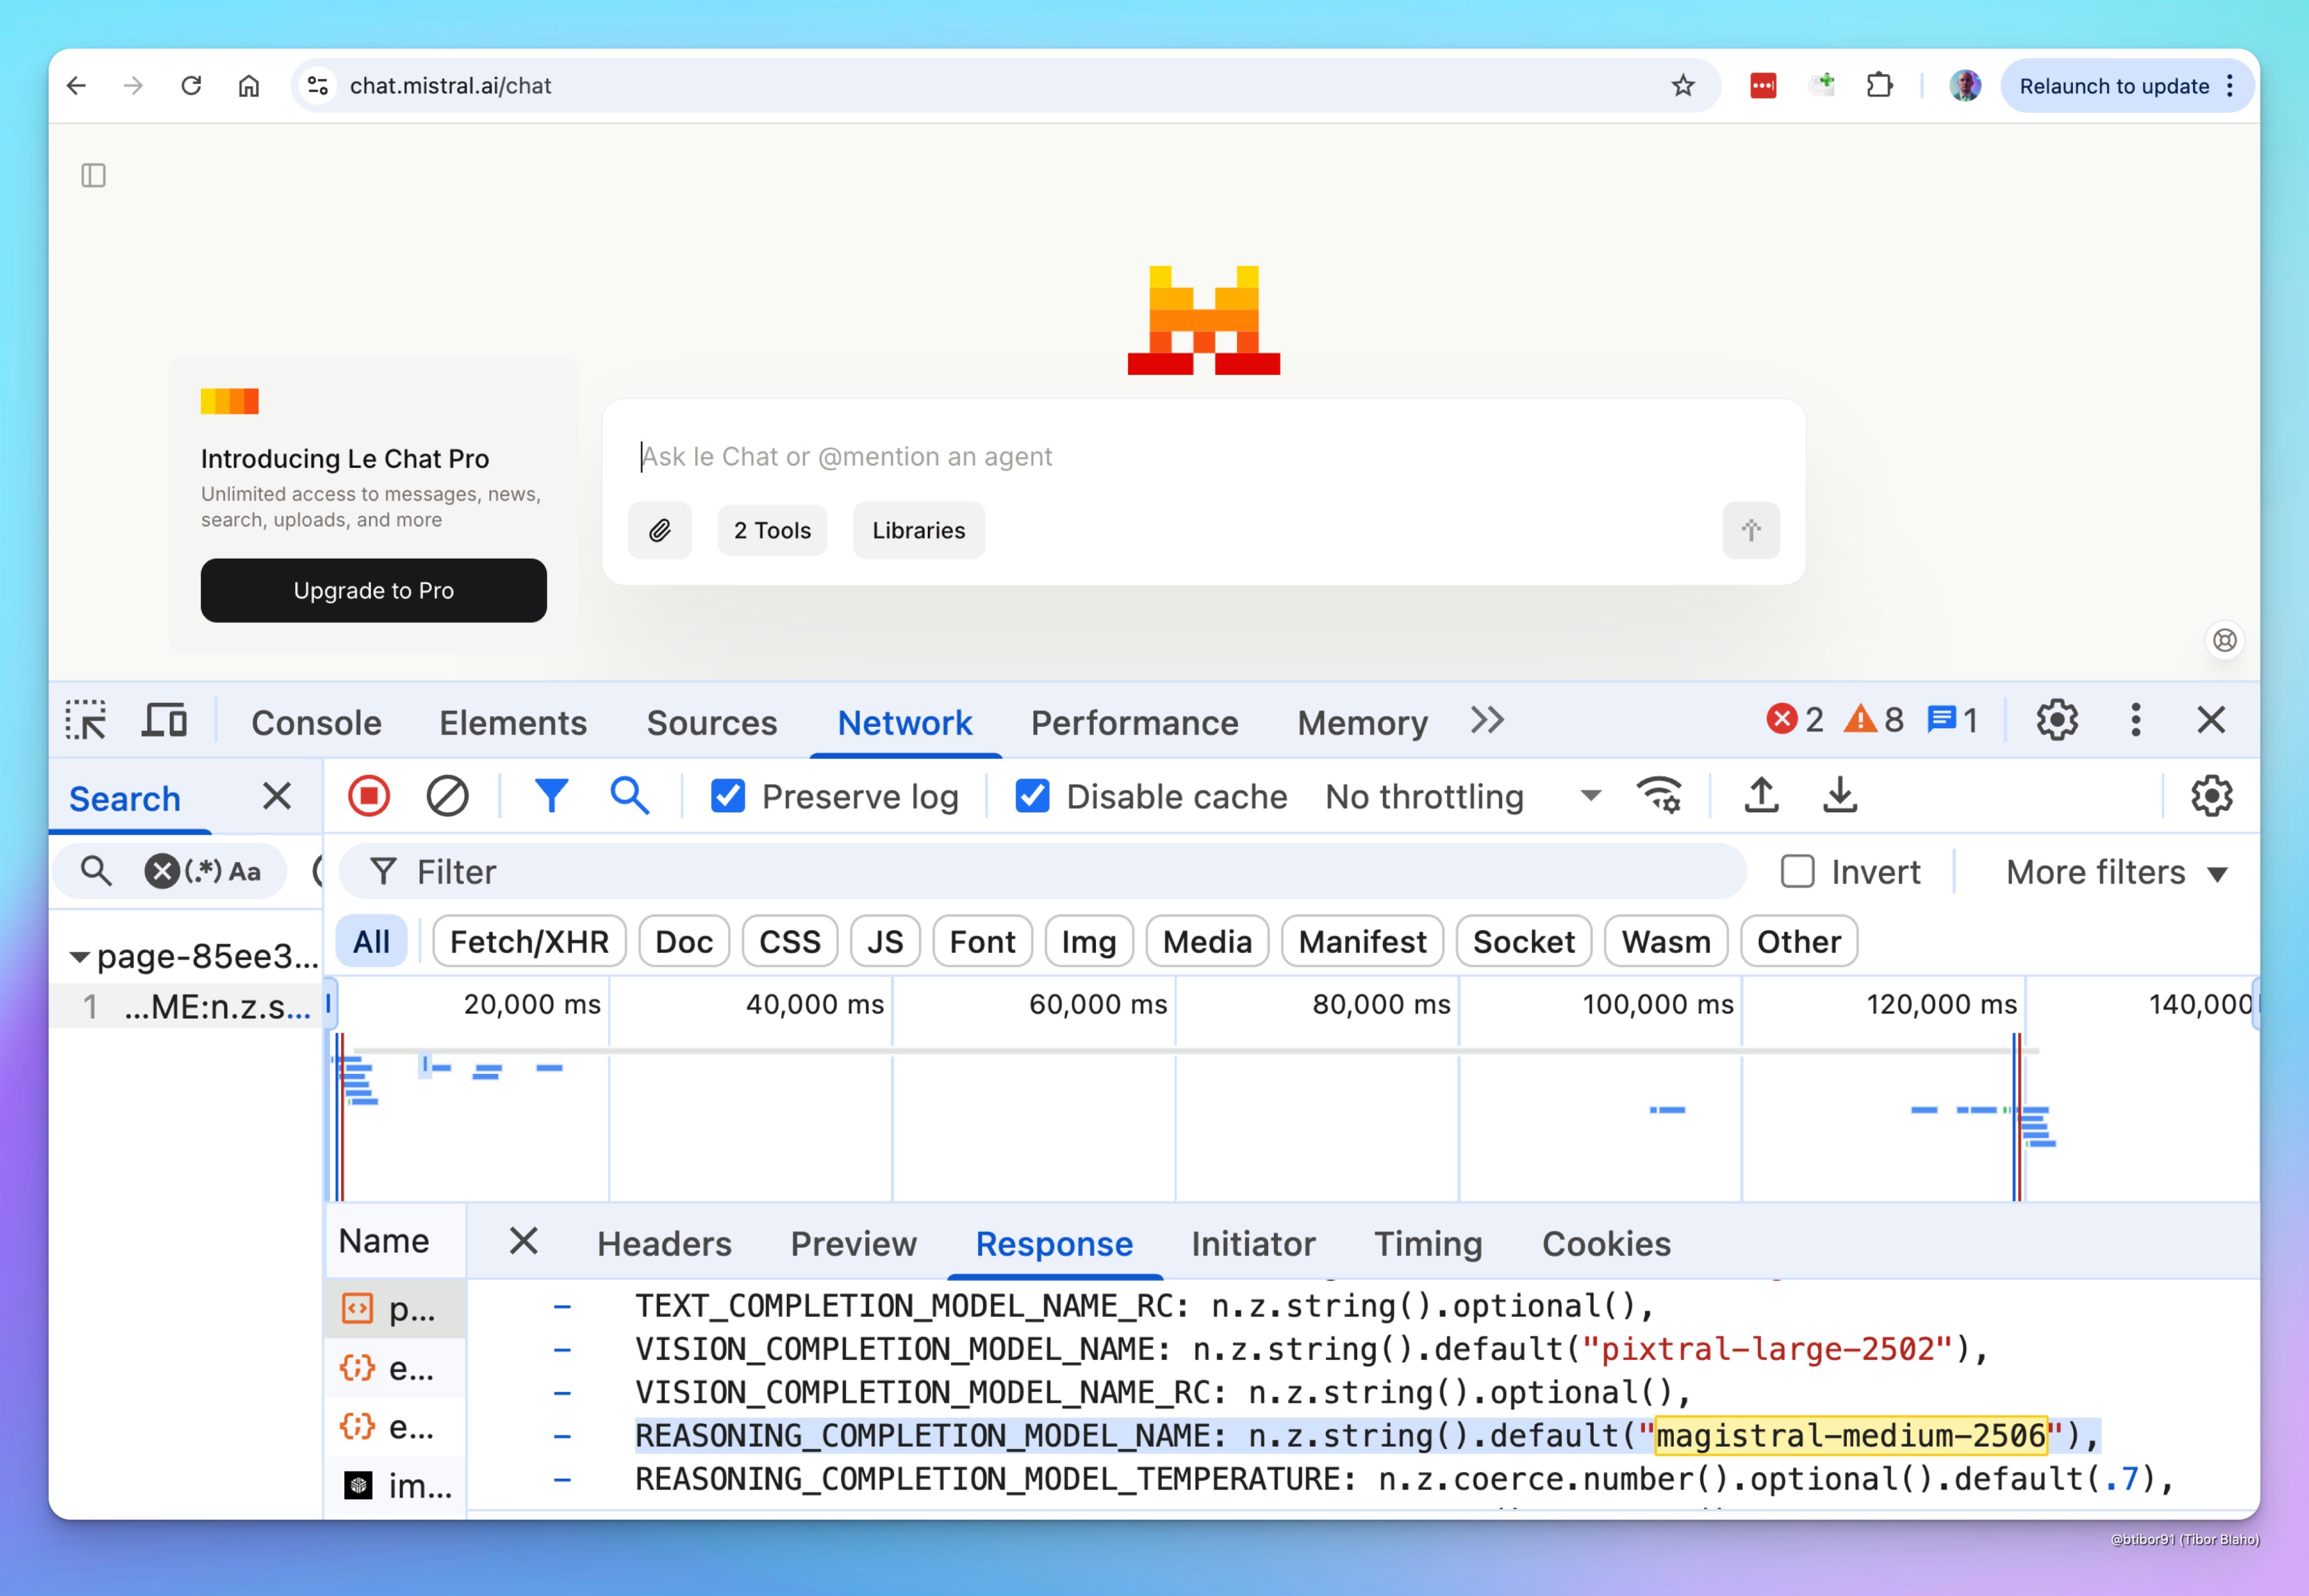Screen dimensions: 2309x1596
Task: Toggle the network filter funnel
Action: pos(551,797)
